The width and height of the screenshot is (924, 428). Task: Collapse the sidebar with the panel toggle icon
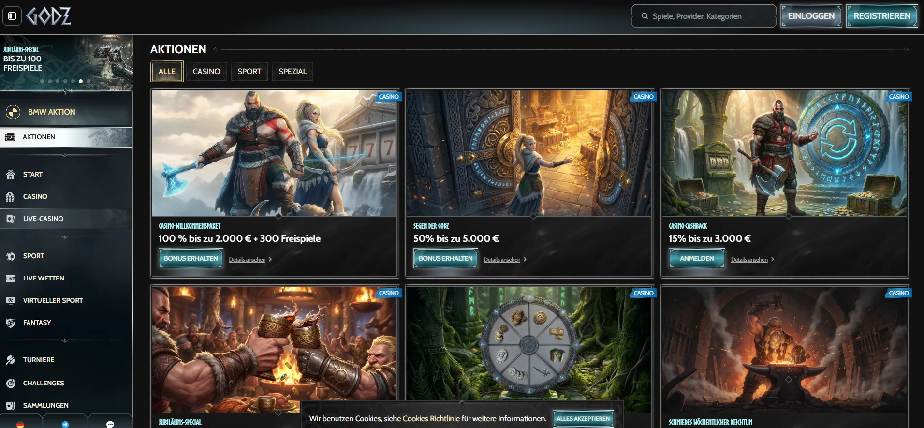[x=12, y=16]
